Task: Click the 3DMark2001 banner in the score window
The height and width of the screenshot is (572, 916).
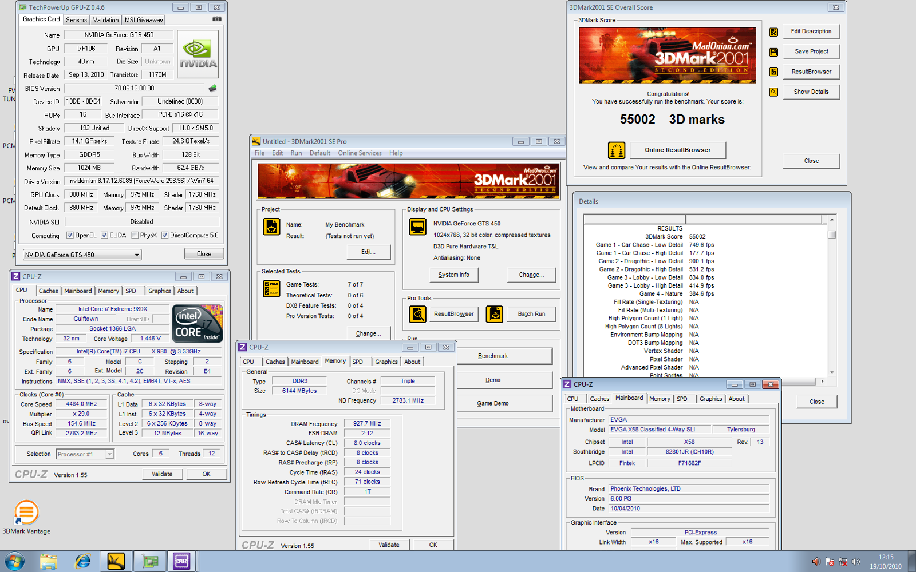Action: 668,55
